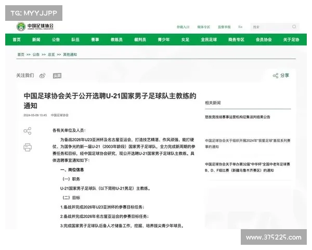The height and width of the screenshot is (250, 312).
Task: Open the 会员协会 navigation item
Action: point(264,40)
